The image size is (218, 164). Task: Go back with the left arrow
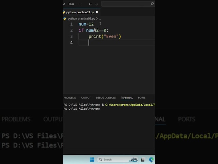[90, 4]
